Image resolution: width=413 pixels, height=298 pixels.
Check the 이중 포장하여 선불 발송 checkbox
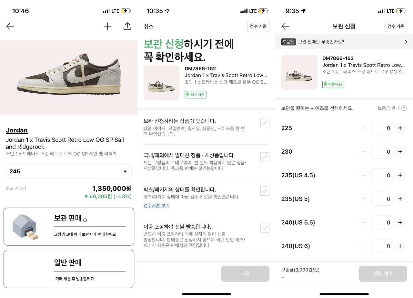click(265, 228)
